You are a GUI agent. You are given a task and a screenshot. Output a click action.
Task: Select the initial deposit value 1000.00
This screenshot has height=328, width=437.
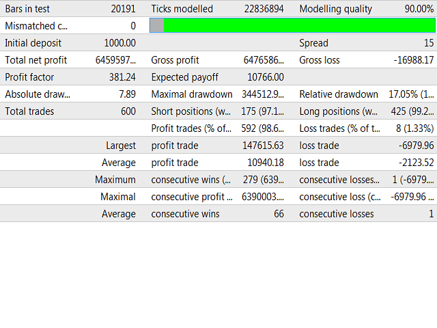click(x=120, y=43)
